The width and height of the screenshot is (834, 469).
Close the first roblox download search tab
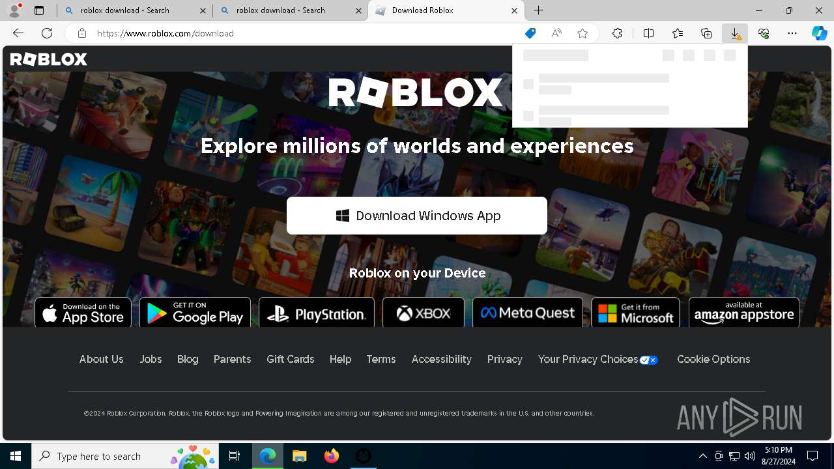(203, 10)
